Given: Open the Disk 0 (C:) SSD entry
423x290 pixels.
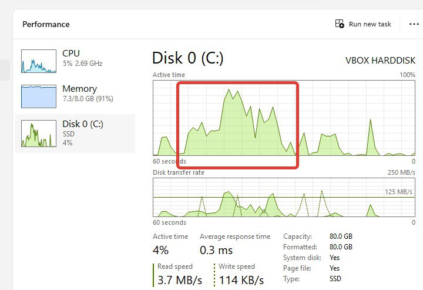Looking at the screenshot, I should click(x=75, y=134).
